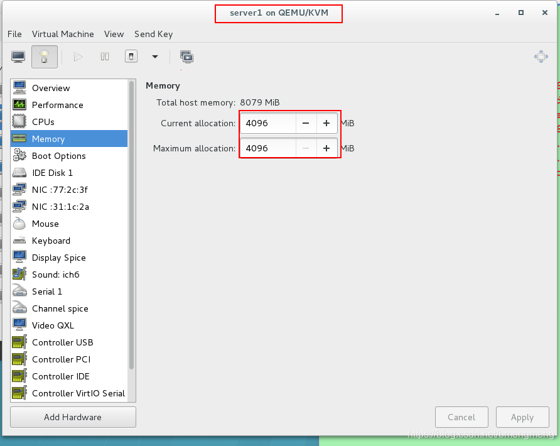Toggle fullscreen icon at toolbar right
The height and width of the screenshot is (446, 560).
pos(541,57)
